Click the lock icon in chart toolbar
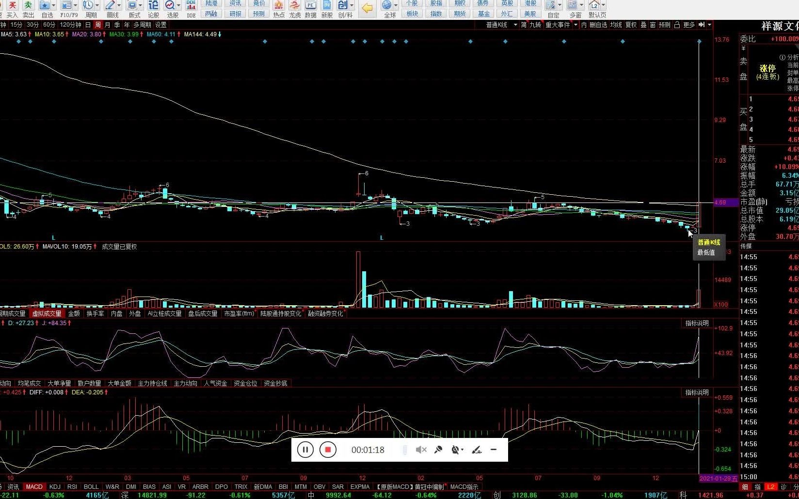Image resolution: width=799 pixels, height=499 pixels. [677, 25]
